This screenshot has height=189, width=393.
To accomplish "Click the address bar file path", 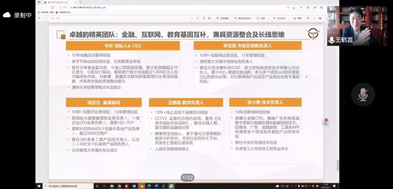I will point(88,8).
